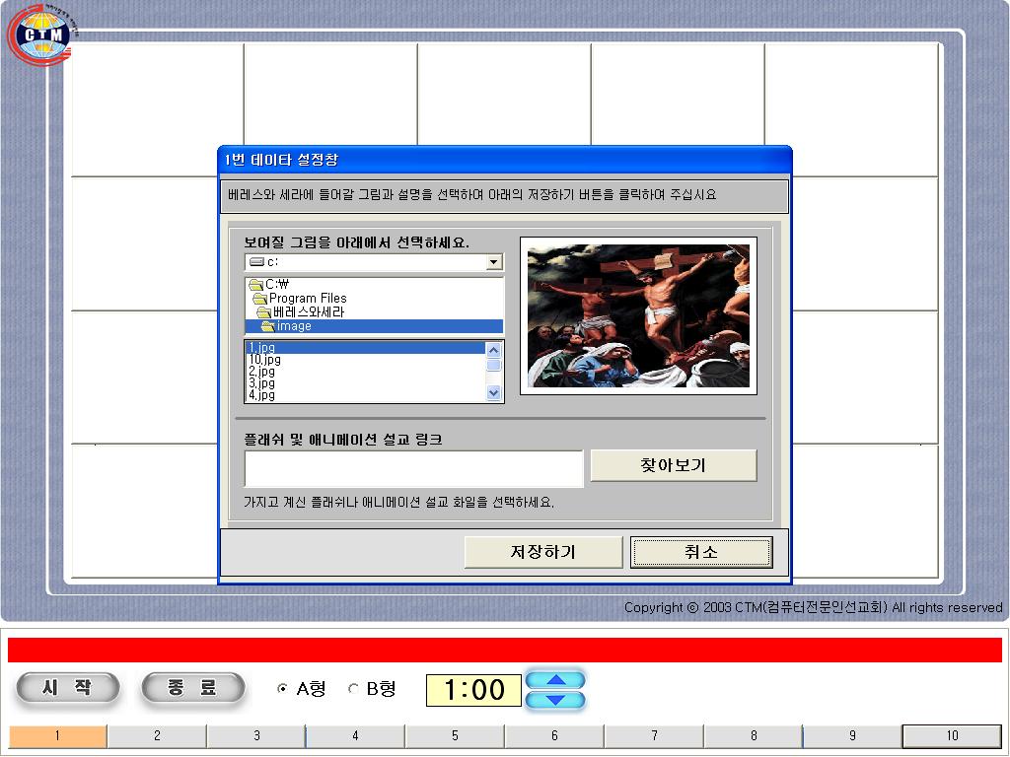Select 1.jpg in the file list
The width and height of the screenshot is (1010, 757).
[x=365, y=348]
